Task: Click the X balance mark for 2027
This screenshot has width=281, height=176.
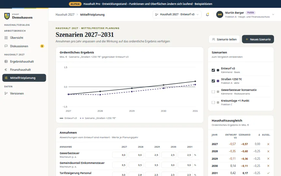Action: [268, 144]
